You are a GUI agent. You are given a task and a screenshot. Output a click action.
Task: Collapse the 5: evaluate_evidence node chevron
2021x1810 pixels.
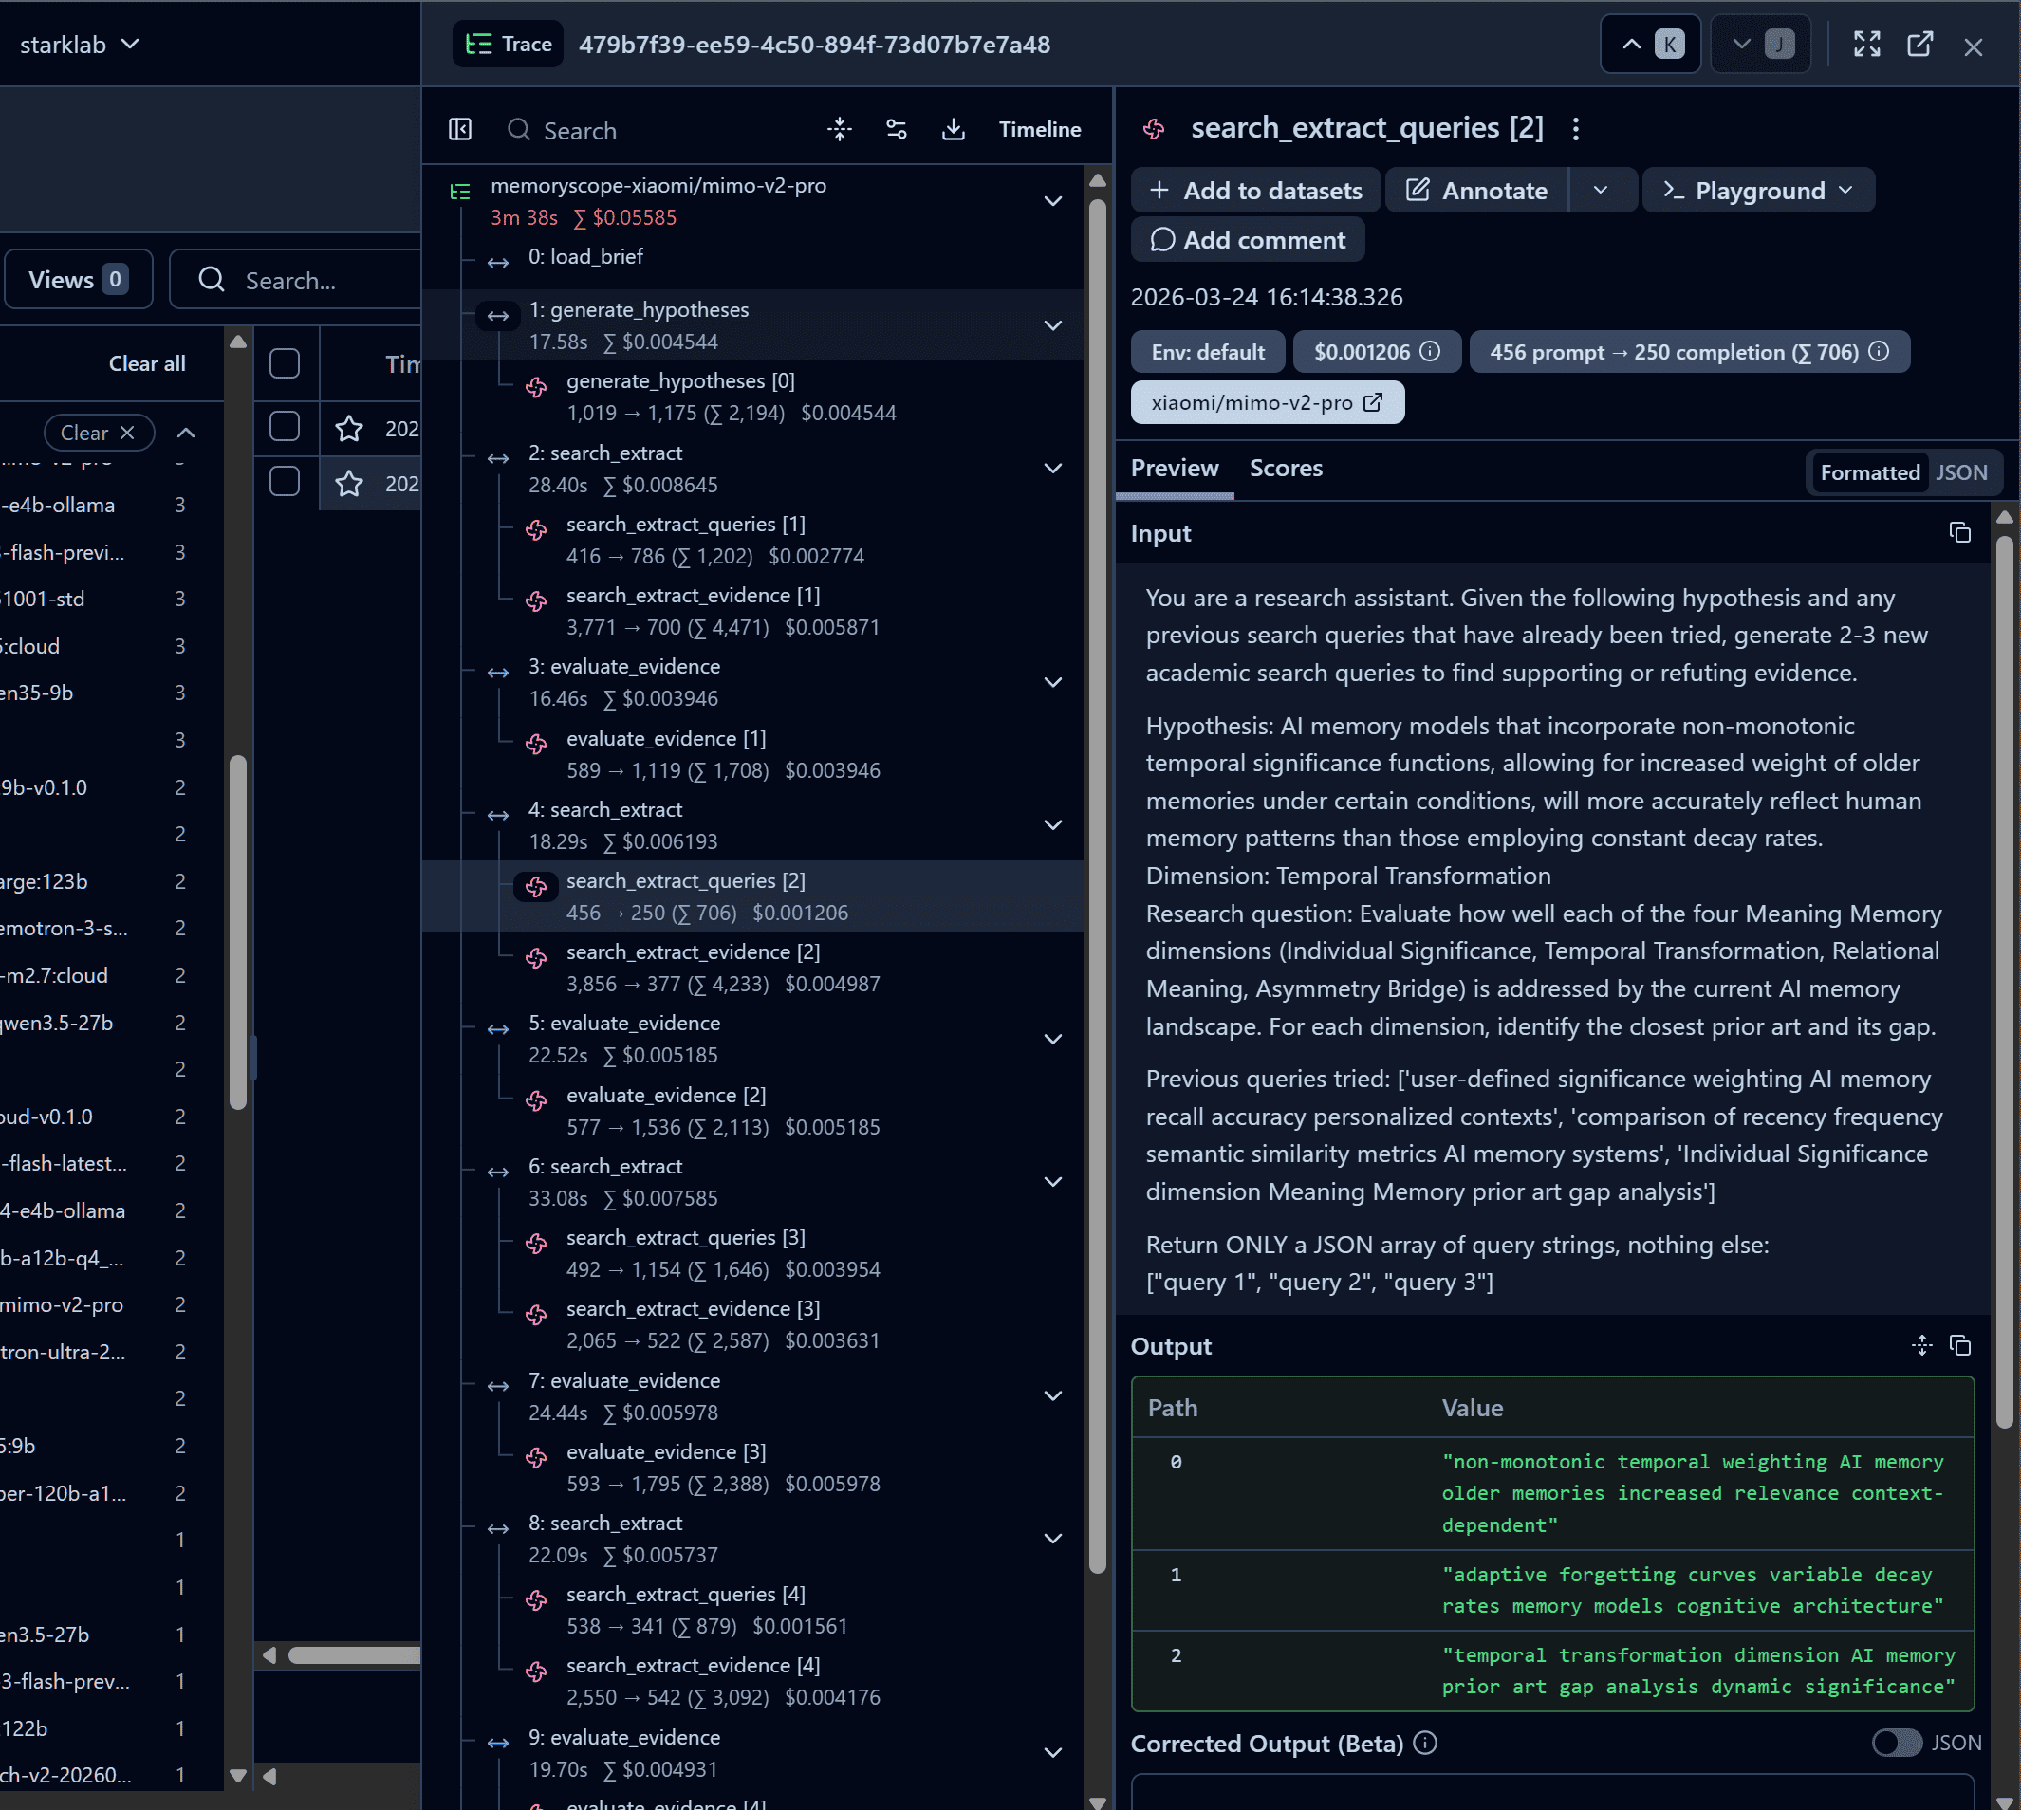click(x=1052, y=1040)
